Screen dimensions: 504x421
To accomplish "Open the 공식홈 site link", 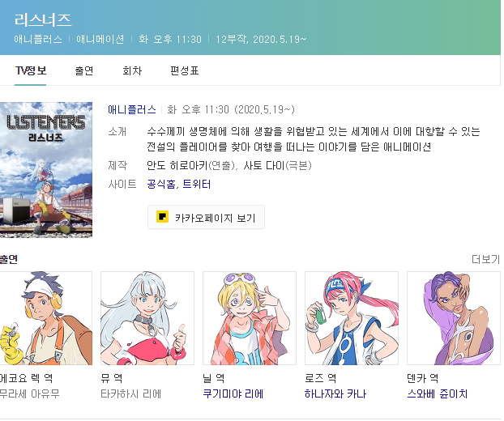I will (x=161, y=185).
